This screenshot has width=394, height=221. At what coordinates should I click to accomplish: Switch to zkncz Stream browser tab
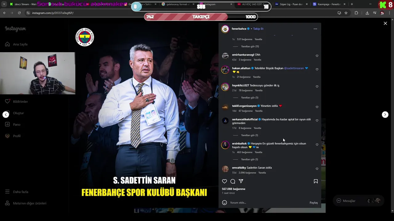coord(24,4)
